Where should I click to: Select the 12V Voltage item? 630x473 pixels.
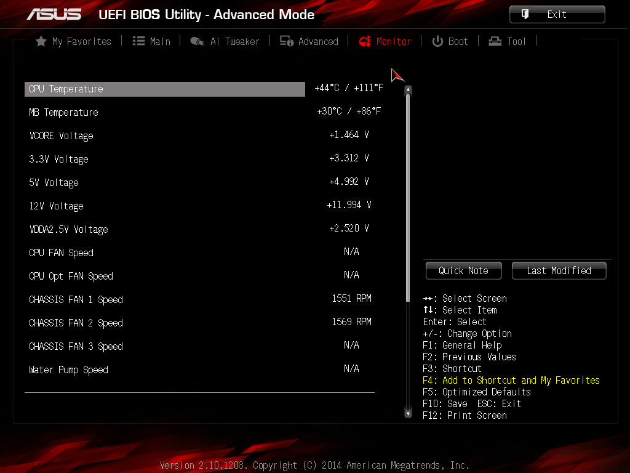point(56,206)
